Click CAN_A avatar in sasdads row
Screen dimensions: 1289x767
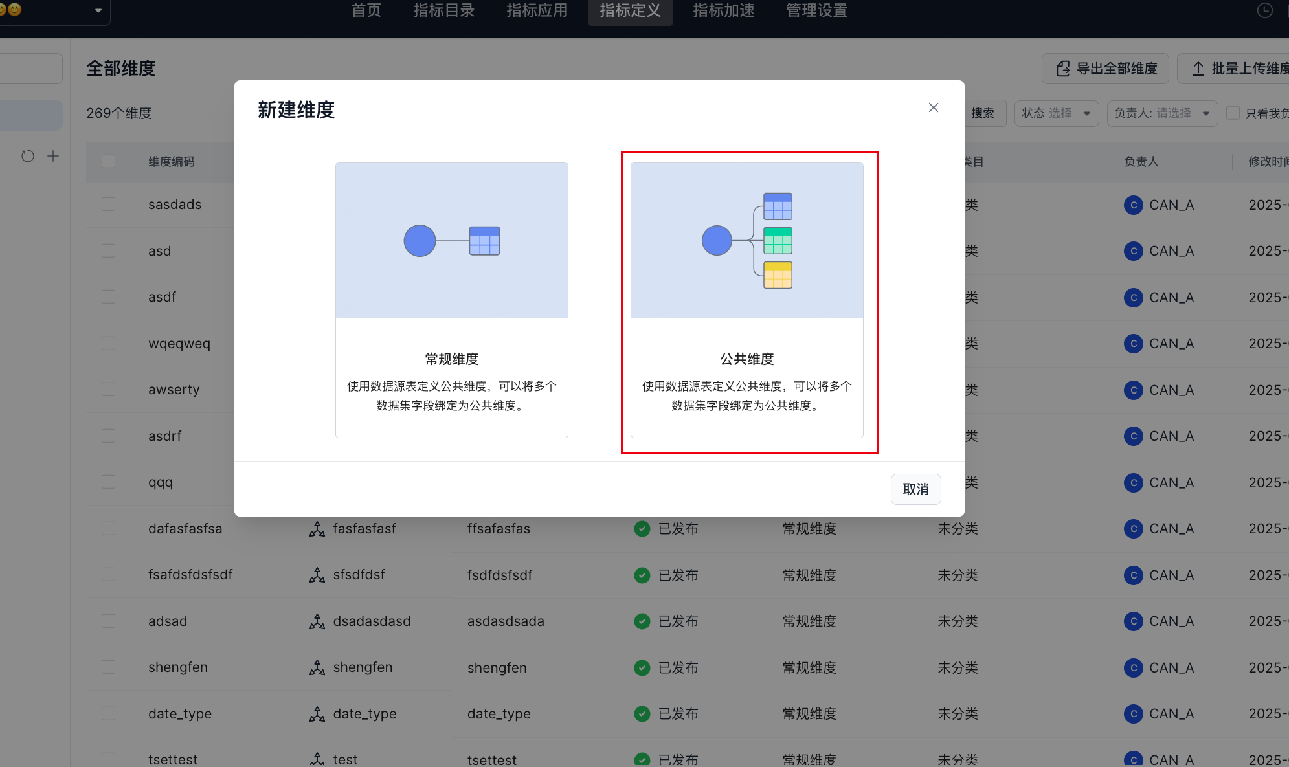pyautogui.click(x=1133, y=205)
